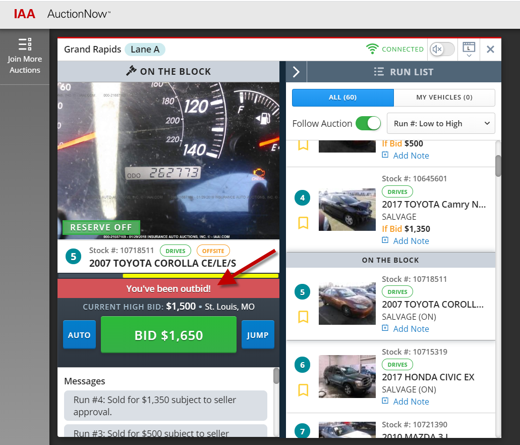Click DRIVES badge on Honda Civic
520x445 pixels.
[x=397, y=365]
